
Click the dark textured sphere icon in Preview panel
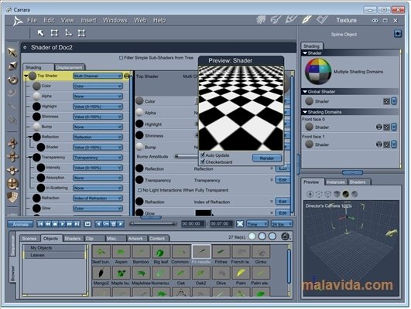(346, 194)
